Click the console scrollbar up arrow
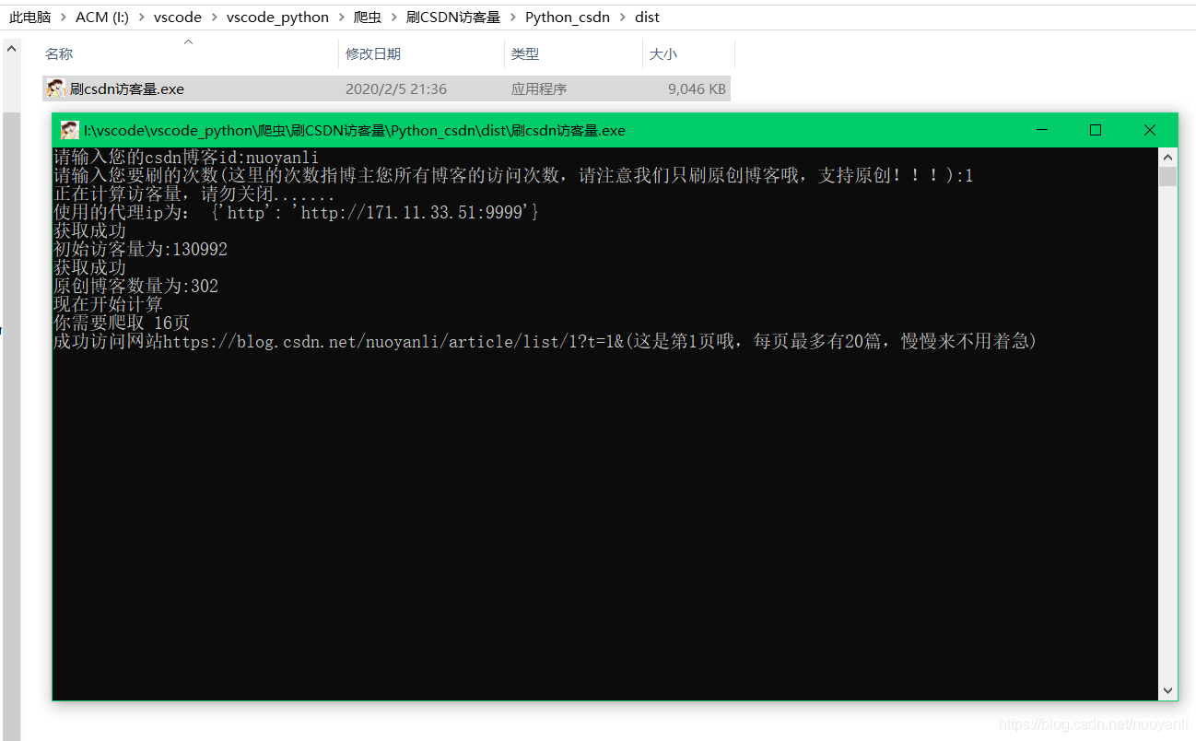The height and width of the screenshot is (741, 1196). coord(1168,157)
